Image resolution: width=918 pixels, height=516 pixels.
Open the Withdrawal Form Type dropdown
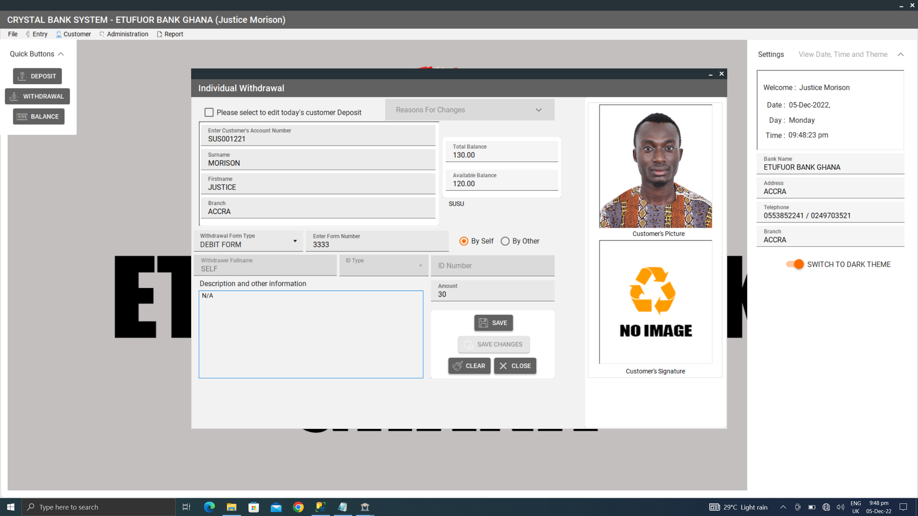[x=295, y=241]
